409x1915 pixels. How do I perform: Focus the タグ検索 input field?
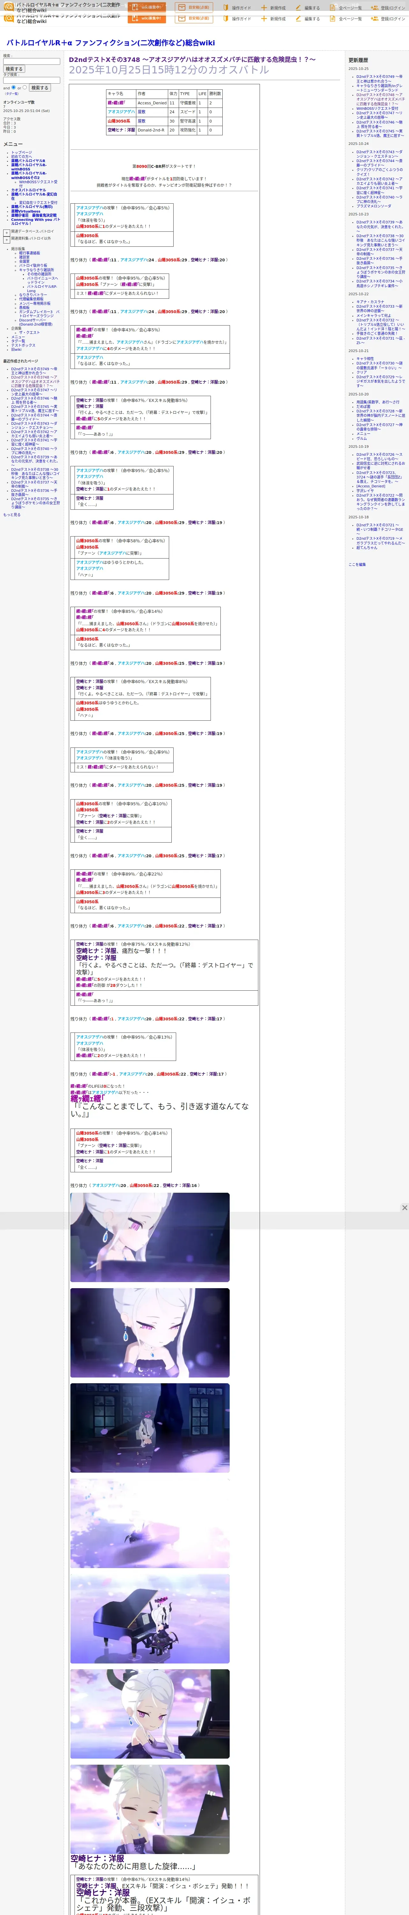click(31, 80)
